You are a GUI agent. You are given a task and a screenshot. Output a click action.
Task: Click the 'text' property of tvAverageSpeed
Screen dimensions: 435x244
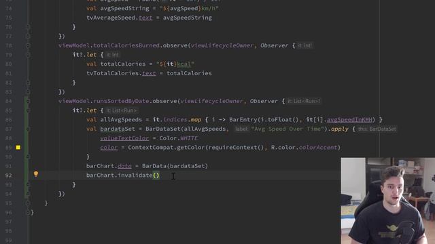click(x=145, y=18)
